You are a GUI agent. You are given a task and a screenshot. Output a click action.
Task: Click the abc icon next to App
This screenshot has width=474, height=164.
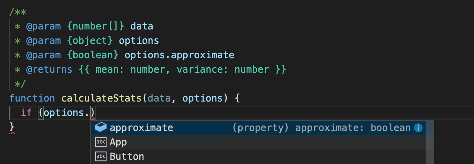[x=101, y=142]
